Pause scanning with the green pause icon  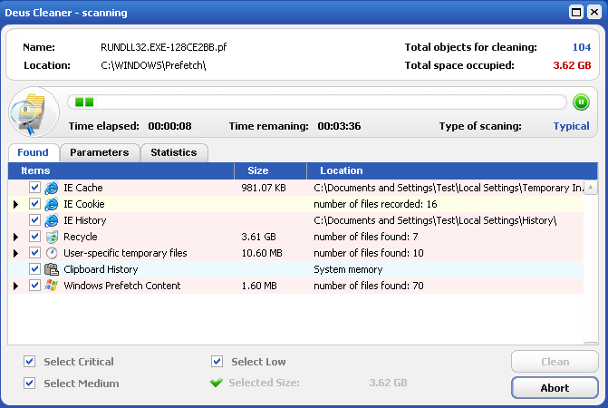(x=581, y=102)
